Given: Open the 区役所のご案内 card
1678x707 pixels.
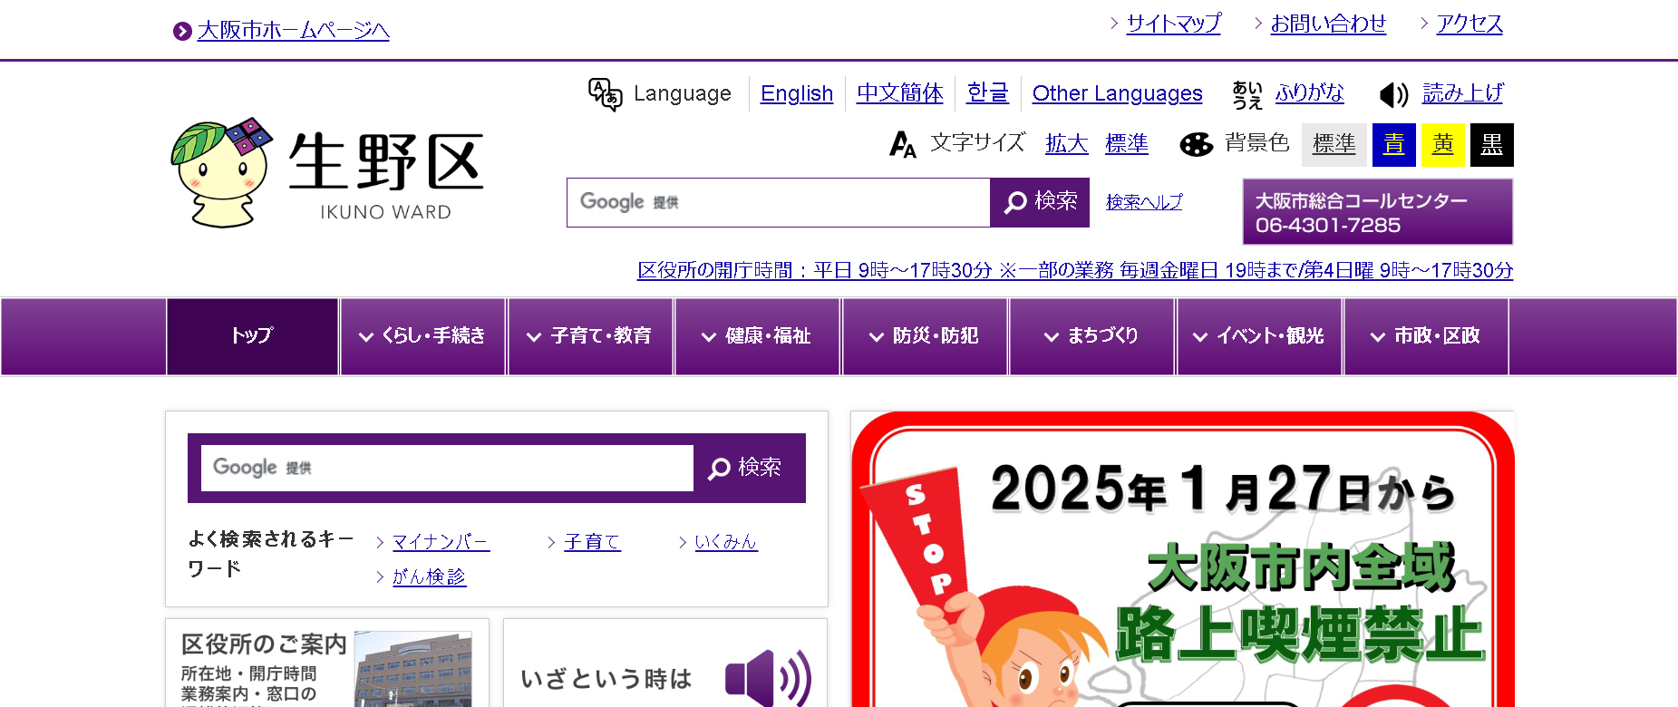Looking at the screenshot, I should pyautogui.click(x=327, y=663).
